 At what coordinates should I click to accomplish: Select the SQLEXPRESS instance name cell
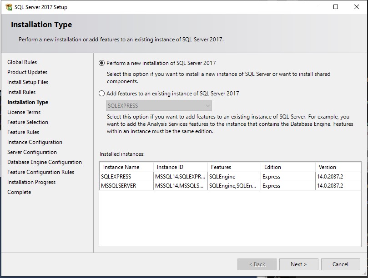coord(126,177)
